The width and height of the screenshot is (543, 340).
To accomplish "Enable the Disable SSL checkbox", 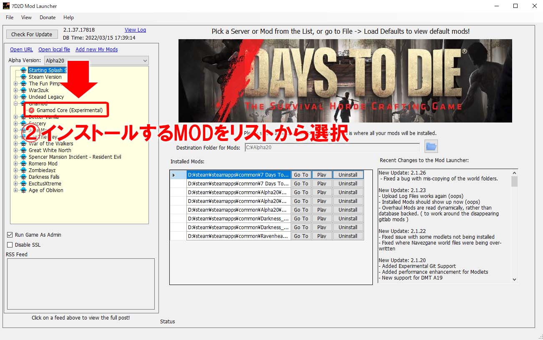I will coord(10,245).
